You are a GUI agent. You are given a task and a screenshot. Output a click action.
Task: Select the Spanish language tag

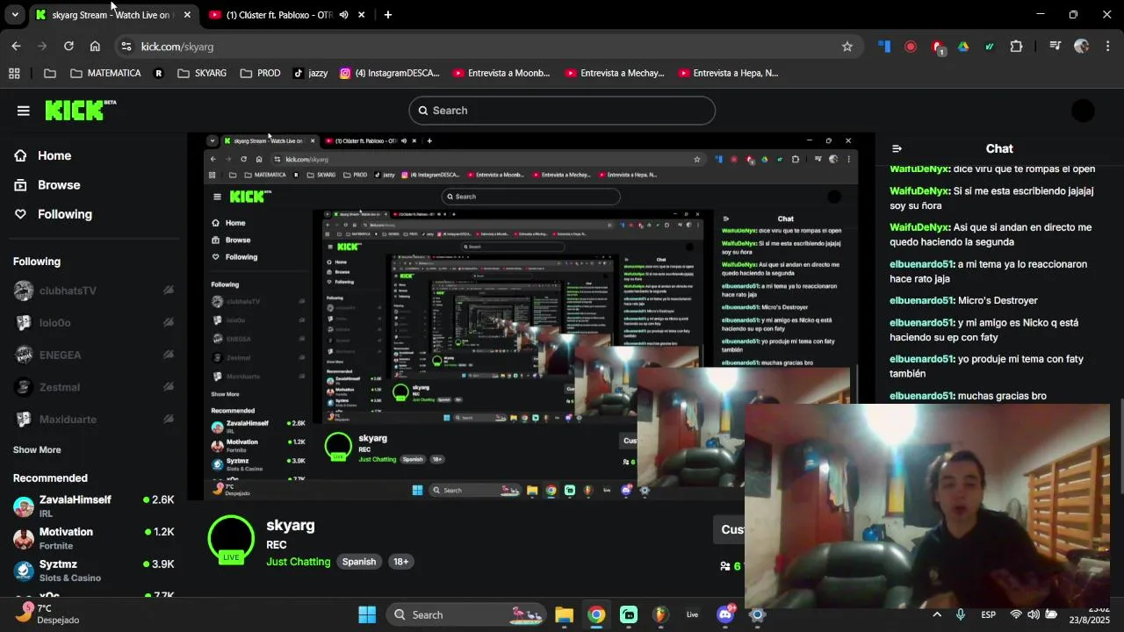tap(359, 562)
